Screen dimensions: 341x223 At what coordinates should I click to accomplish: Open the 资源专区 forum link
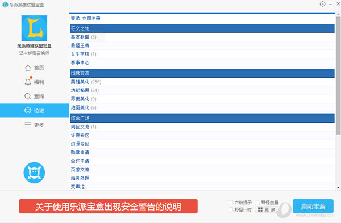(80, 144)
